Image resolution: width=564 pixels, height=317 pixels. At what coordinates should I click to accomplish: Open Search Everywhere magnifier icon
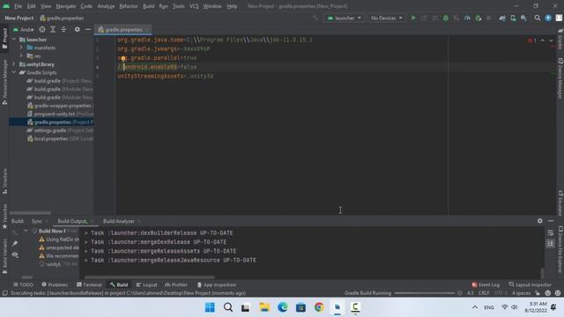[x=538, y=18]
